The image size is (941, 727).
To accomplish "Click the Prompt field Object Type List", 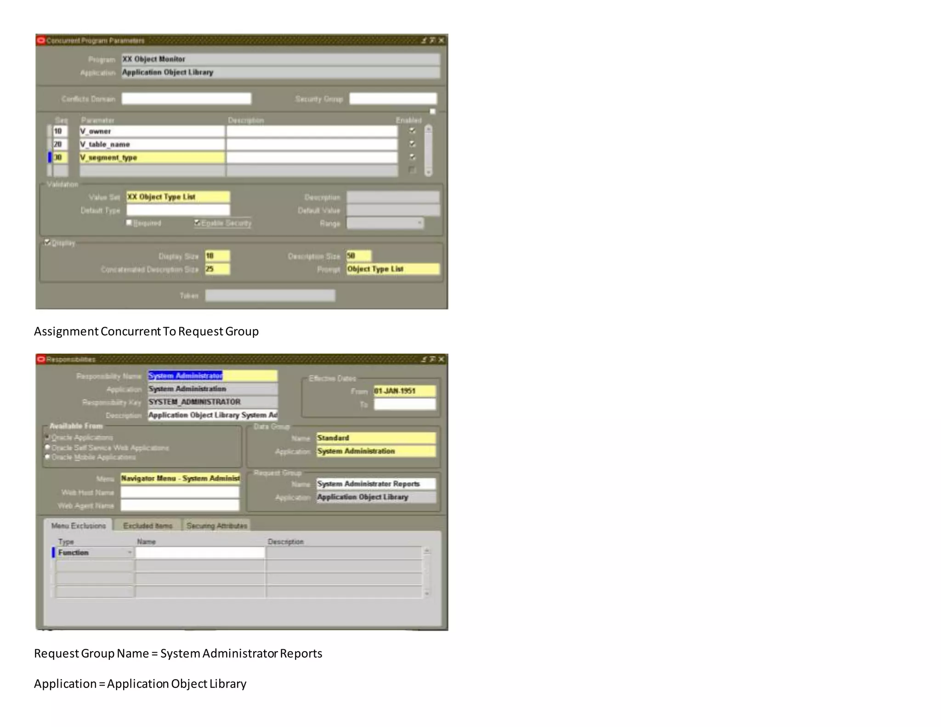I will [393, 269].
